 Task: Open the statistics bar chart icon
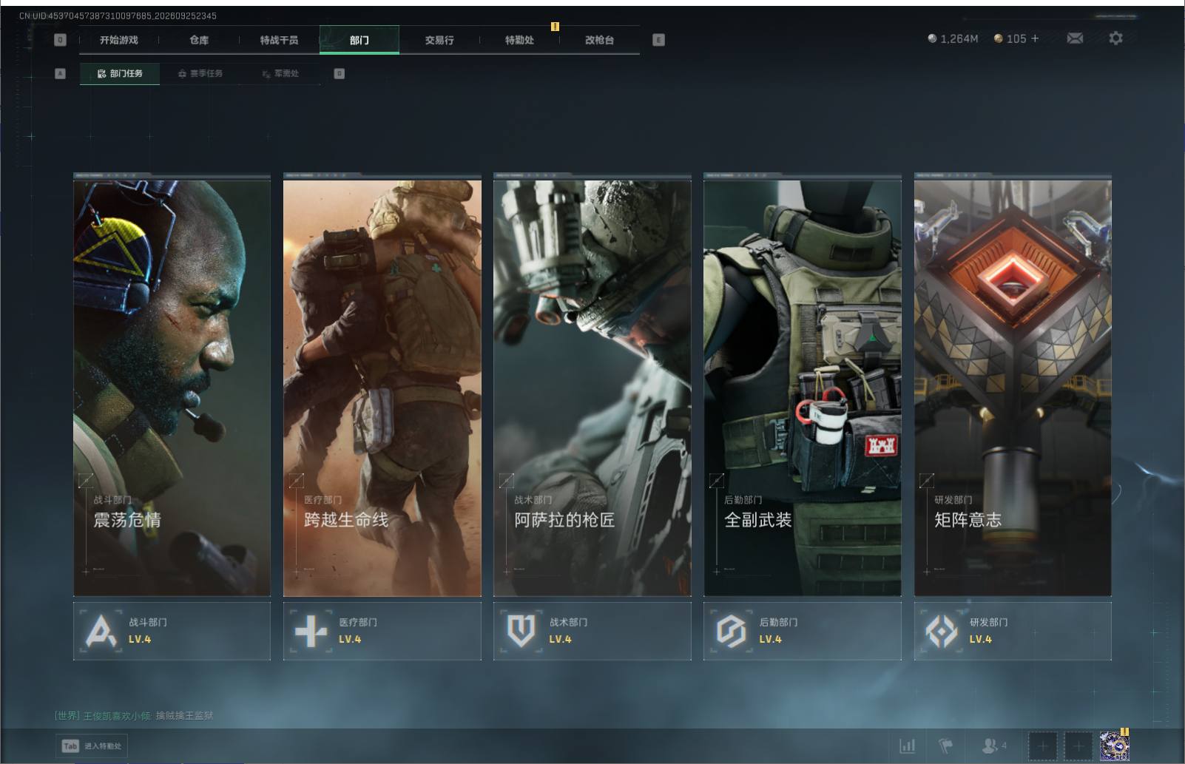pos(907,746)
